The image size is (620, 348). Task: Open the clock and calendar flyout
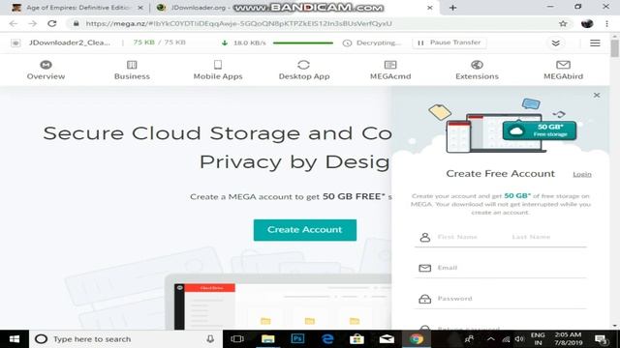[x=568, y=339]
